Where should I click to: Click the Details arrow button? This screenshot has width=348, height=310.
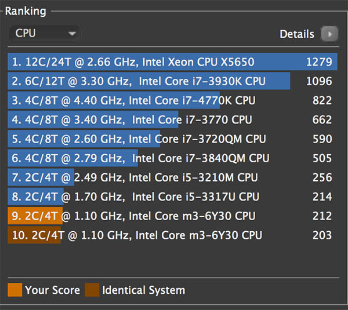coord(329,34)
